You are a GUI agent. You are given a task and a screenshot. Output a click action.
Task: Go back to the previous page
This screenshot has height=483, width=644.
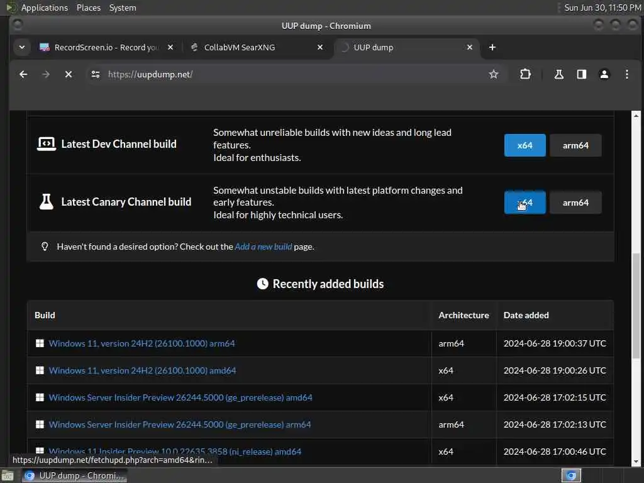(23, 74)
